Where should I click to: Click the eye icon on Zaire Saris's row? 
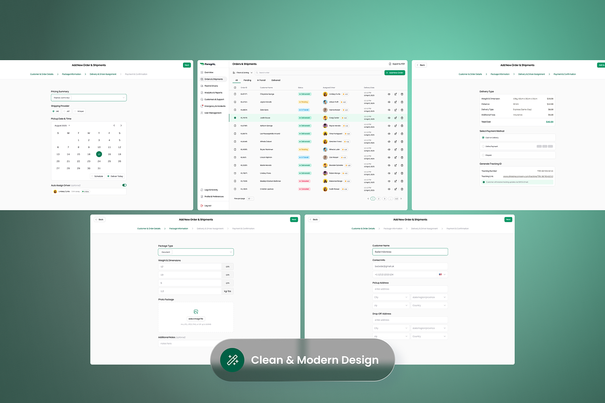[389, 110]
